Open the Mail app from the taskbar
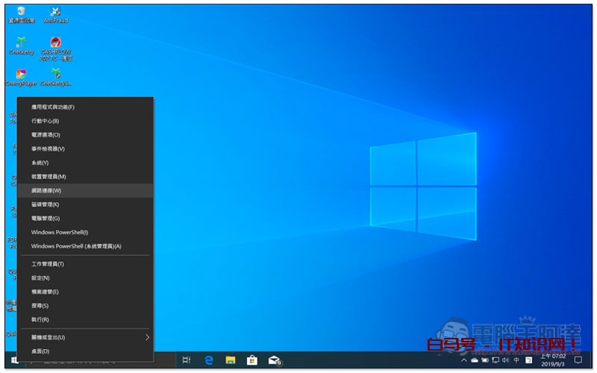 coord(275,360)
